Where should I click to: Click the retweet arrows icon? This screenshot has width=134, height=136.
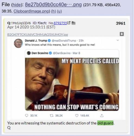tap(52, 115)
